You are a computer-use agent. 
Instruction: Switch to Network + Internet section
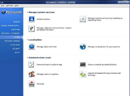click(x=10, y=33)
